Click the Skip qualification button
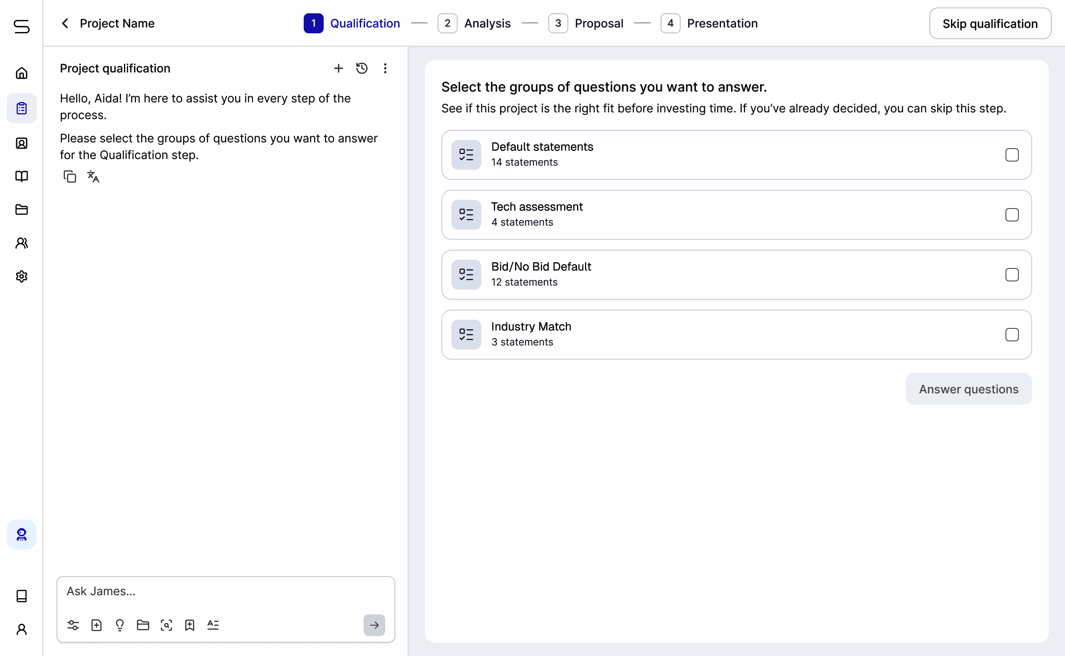The image size is (1065, 656). tap(990, 23)
